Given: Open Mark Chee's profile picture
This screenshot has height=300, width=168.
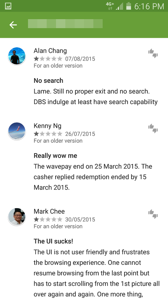Looking at the screenshot, I should coord(17,216).
